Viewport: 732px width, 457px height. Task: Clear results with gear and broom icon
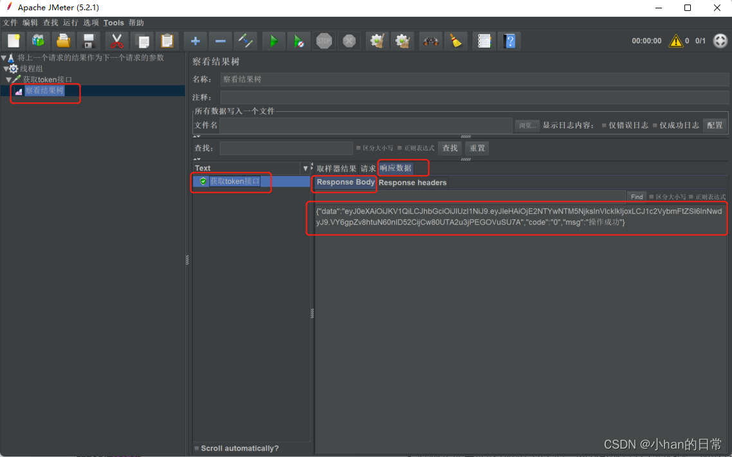tap(377, 41)
